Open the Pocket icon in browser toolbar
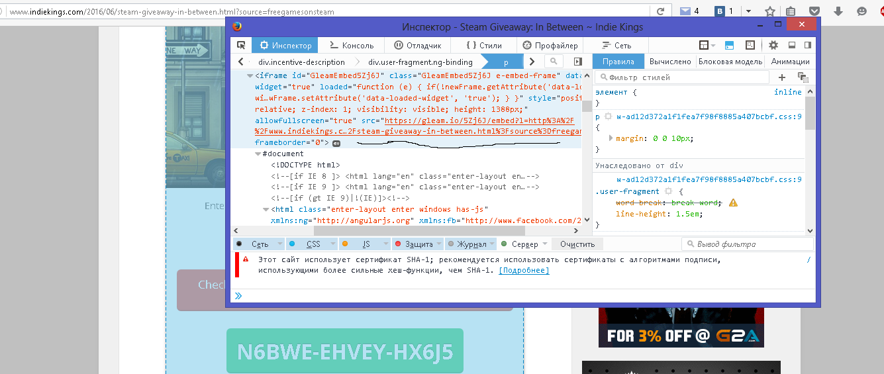This screenshot has height=374, width=884. (815, 11)
